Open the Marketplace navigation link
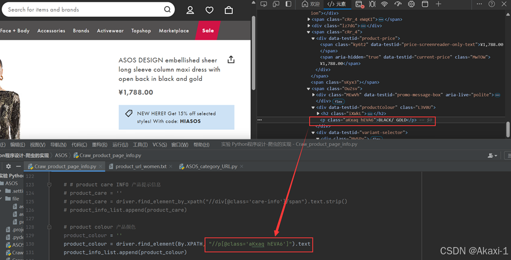This screenshot has height=260, width=511. point(174,30)
